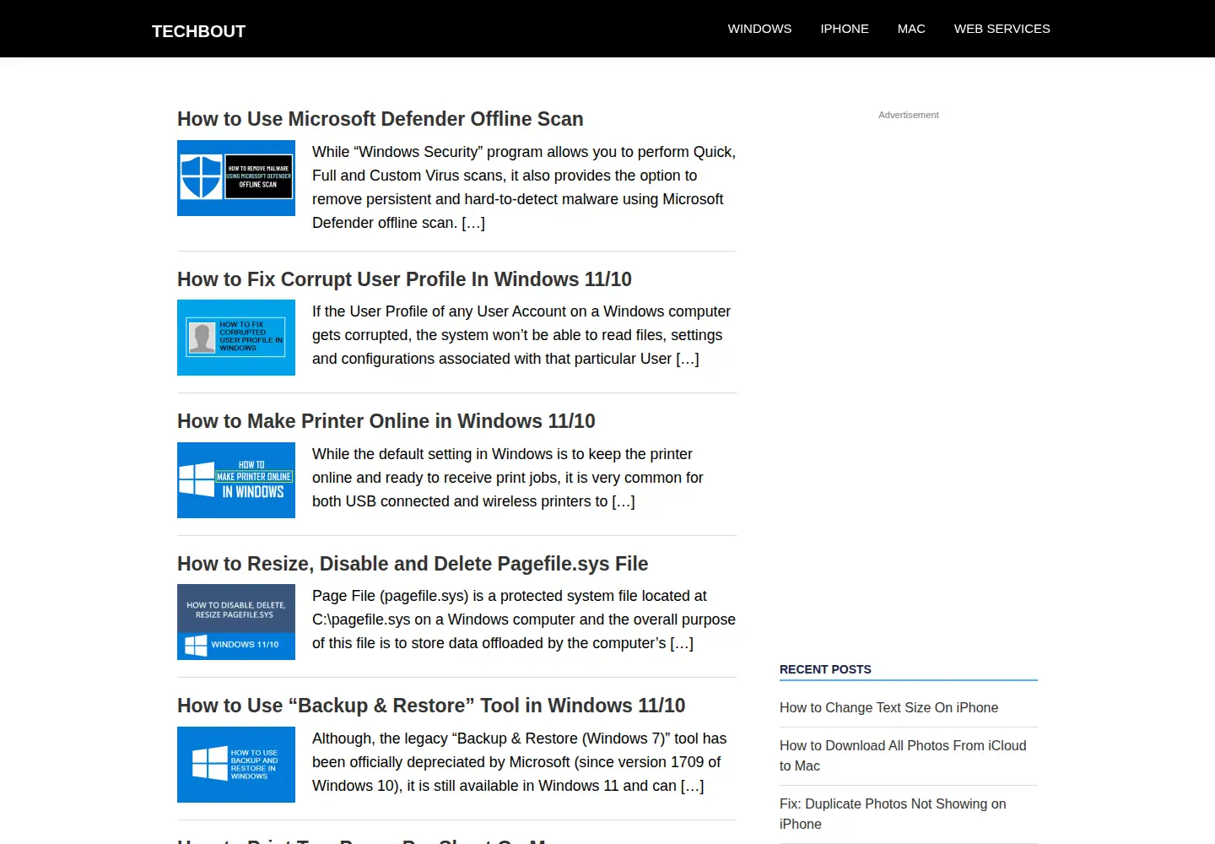Viewport: 1215px width, 844px height.
Task: Open the WINDOWS menu item
Action: click(759, 29)
